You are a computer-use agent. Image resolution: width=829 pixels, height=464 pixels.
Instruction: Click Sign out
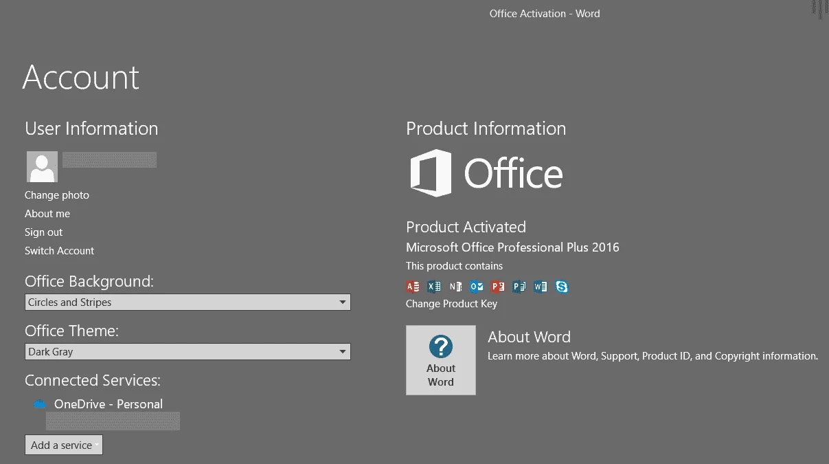[x=43, y=232]
